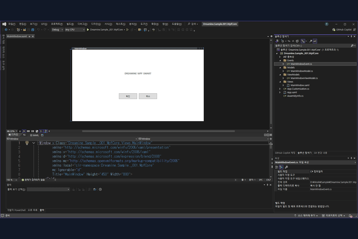Image resolution: width=358 pixels, height=239 pixels.
Task: Click the notifications bell in status bar
Action: 351,215
